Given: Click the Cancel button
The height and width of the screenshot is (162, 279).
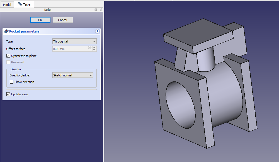Looking at the screenshot, I should point(62,20).
